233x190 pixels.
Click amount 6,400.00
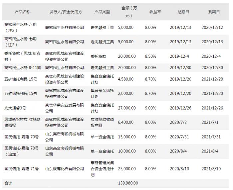click(x=126, y=122)
